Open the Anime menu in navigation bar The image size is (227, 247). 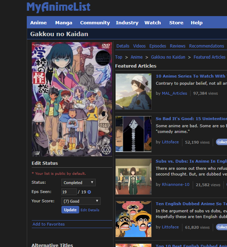[39, 23]
